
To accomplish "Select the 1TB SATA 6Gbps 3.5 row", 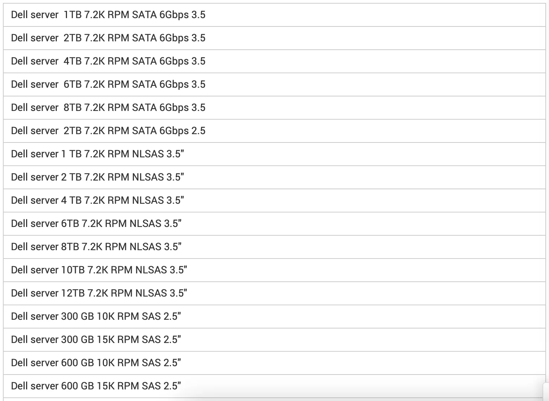I will [x=108, y=15].
